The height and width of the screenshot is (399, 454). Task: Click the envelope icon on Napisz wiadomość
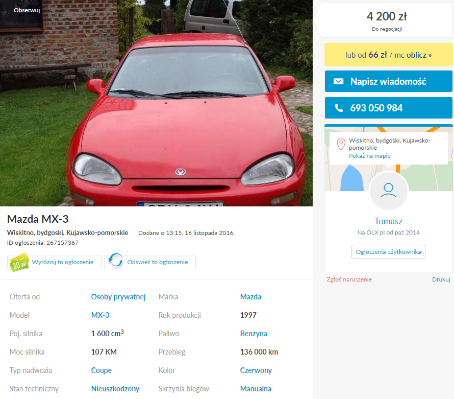coord(339,81)
